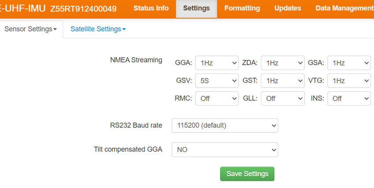Open the Data Management tab
Viewport: 374px width, 188px height.
point(344,8)
